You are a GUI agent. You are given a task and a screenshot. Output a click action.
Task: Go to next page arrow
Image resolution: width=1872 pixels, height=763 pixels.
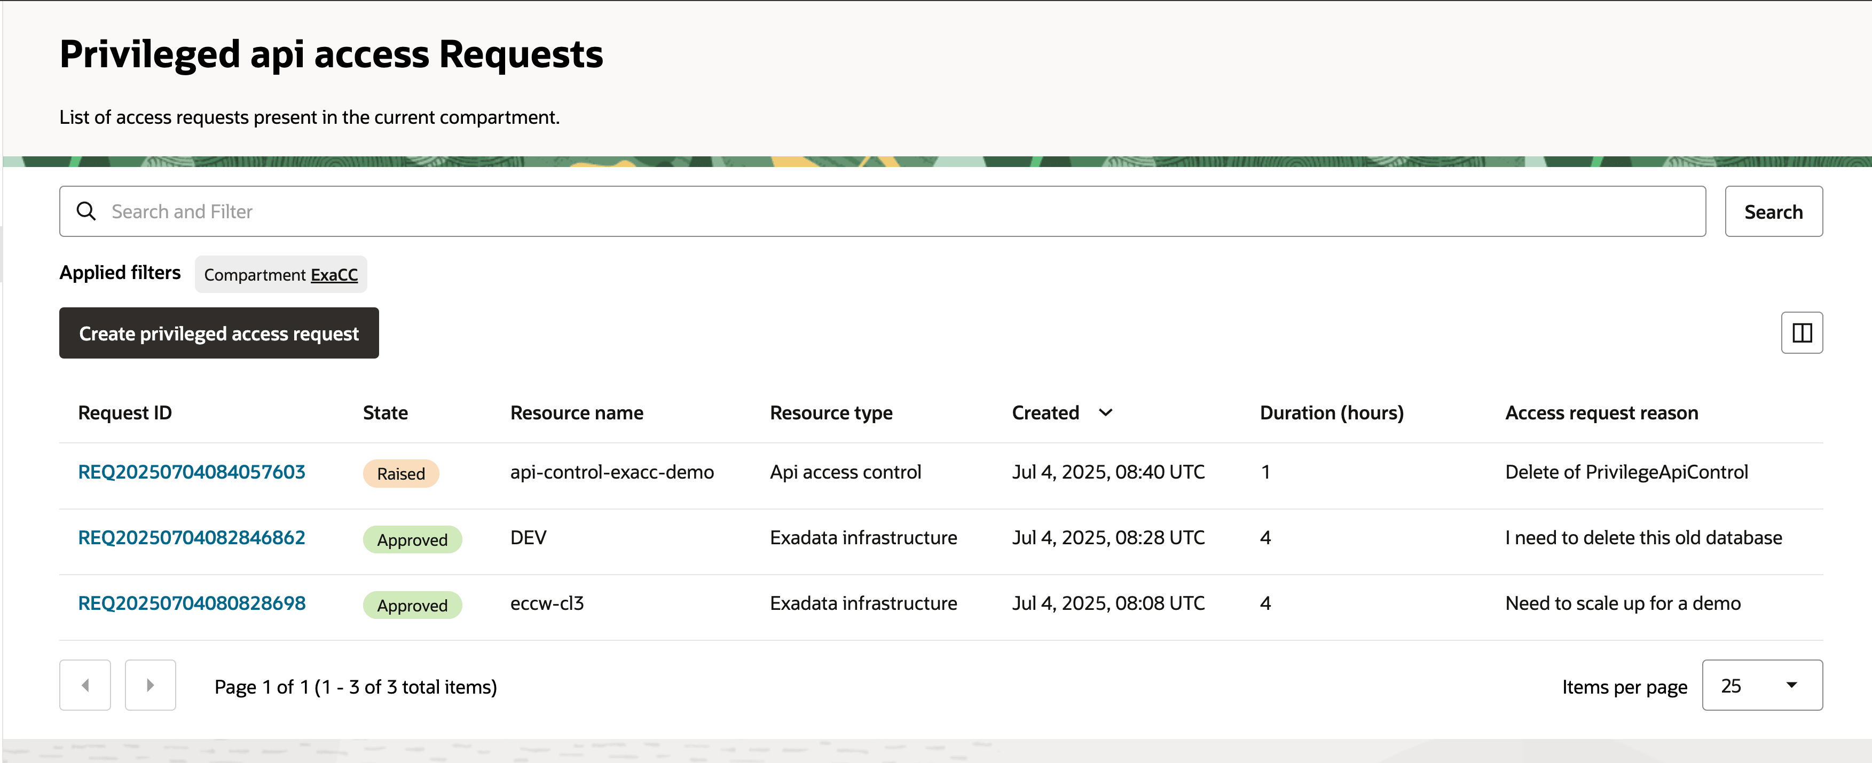coord(151,685)
